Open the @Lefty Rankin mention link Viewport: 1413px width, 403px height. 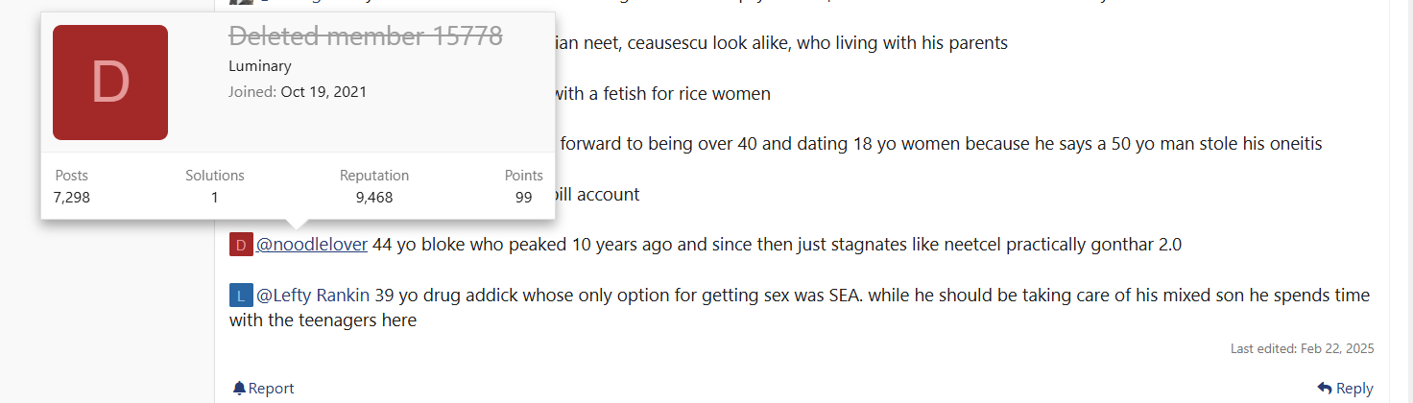[313, 295]
